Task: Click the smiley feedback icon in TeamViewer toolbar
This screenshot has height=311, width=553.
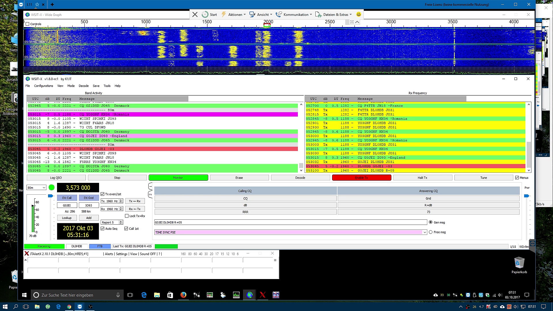Action: click(359, 14)
